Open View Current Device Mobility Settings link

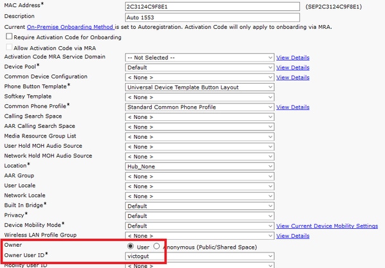(x=327, y=226)
